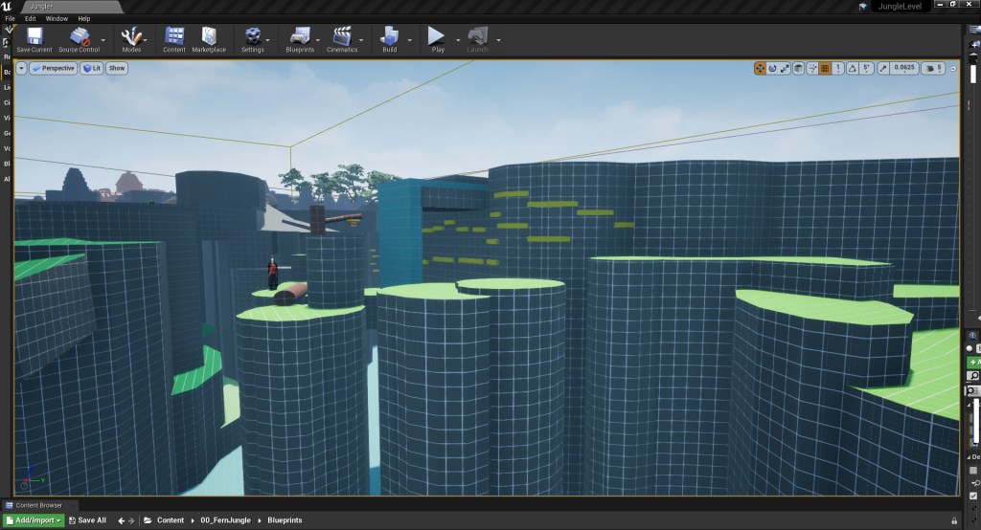The height and width of the screenshot is (530, 981).
Task: Open the scale snap value 0.0625 dropdown
Action: coord(902,68)
